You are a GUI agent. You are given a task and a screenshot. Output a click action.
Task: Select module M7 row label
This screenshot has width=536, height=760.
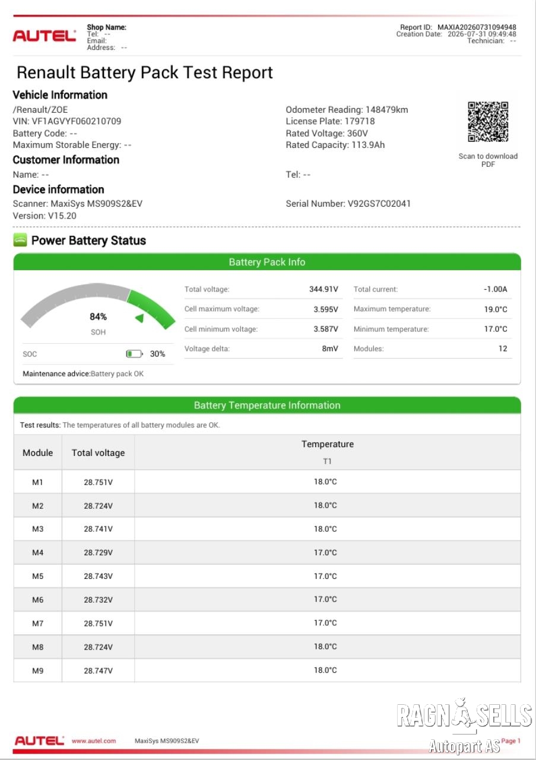point(38,623)
